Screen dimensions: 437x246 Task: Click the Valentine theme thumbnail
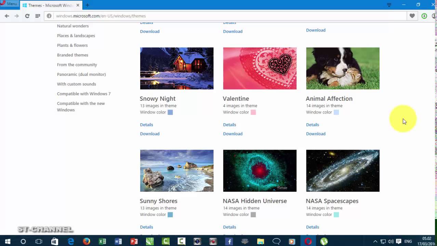[260, 68]
